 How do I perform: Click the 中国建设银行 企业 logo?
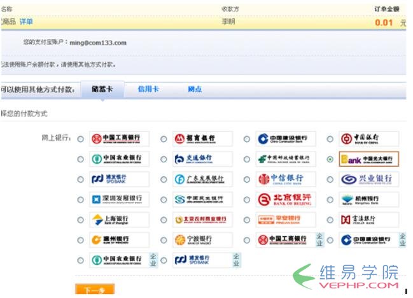(372, 240)
